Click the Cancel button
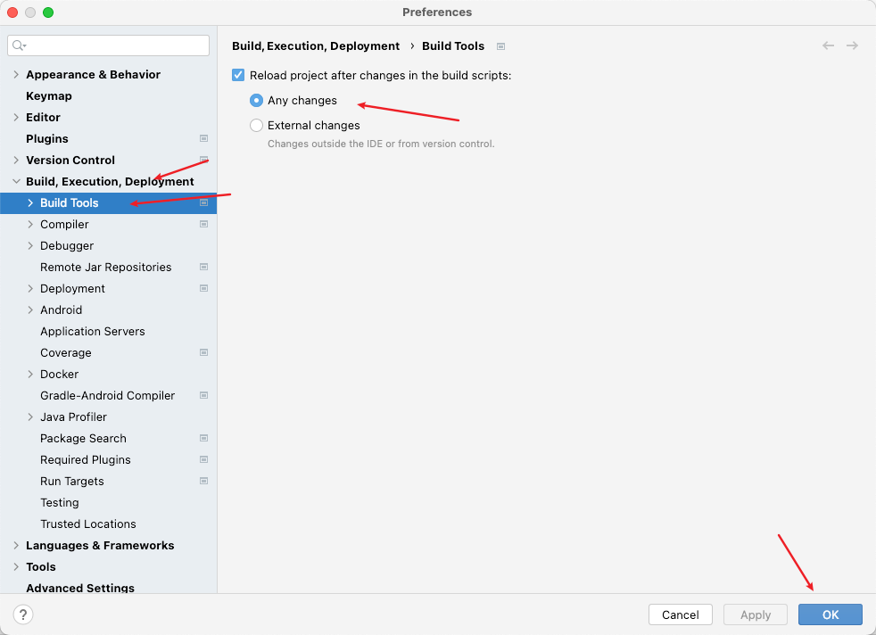This screenshot has width=876, height=635. pos(681,614)
